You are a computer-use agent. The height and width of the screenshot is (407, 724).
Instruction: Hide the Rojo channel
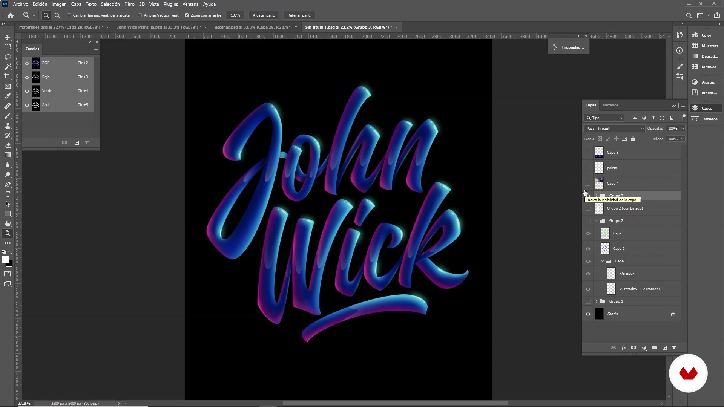[x=27, y=77]
